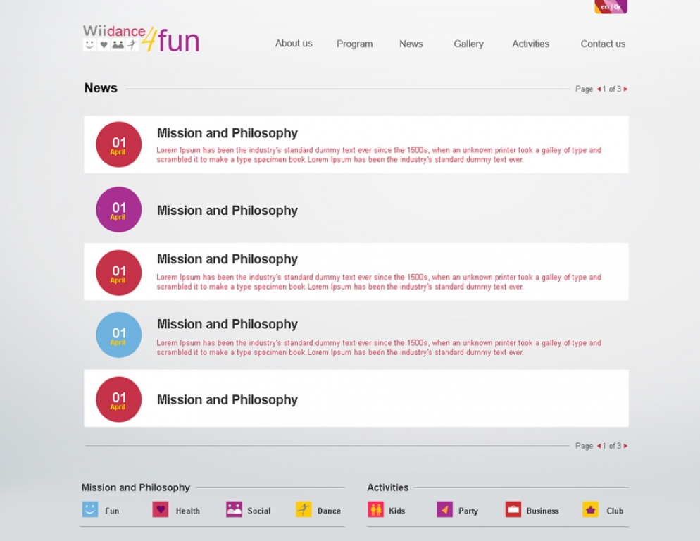This screenshot has height=541, width=700.
Task: Open the Program menu item
Action: pos(354,44)
